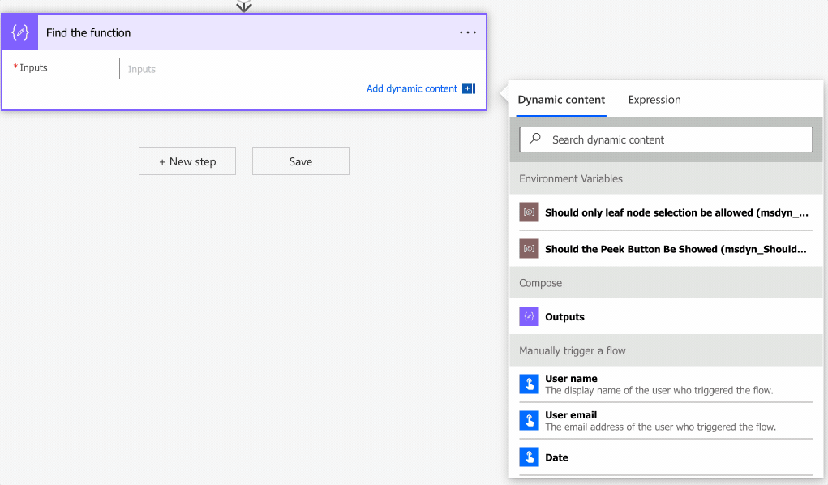Focus the Inputs text field
The image size is (828, 485).
(296, 69)
